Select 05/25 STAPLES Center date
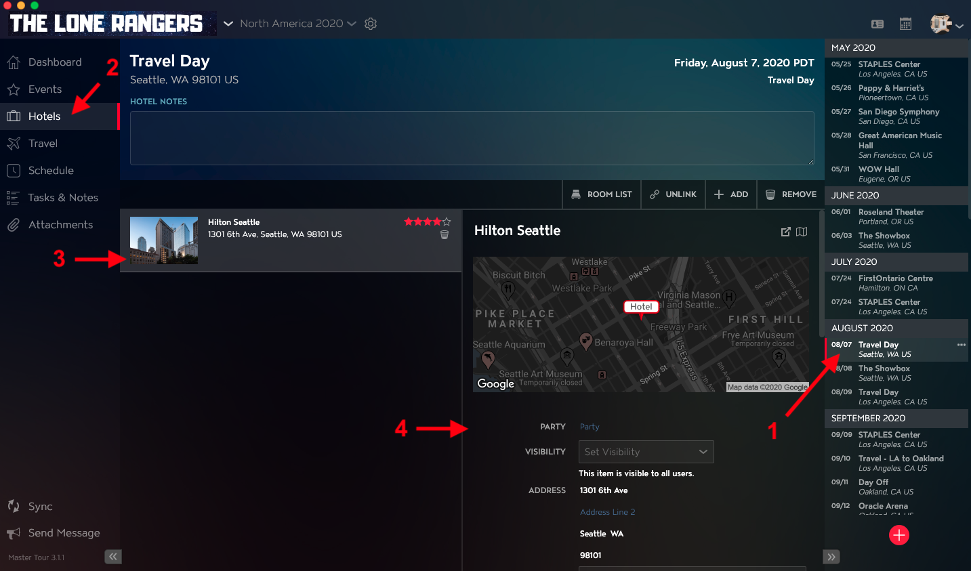This screenshot has width=971, height=571. (x=896, y=69)
